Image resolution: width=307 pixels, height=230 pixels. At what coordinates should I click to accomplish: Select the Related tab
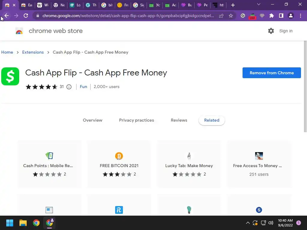[212, 120]
